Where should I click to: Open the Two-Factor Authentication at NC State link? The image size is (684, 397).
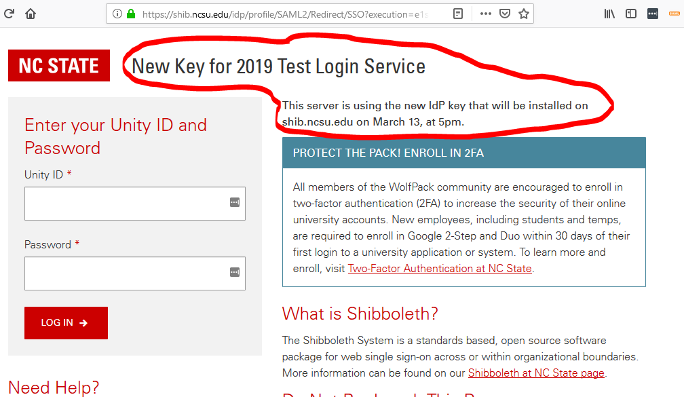click(440, 268)
